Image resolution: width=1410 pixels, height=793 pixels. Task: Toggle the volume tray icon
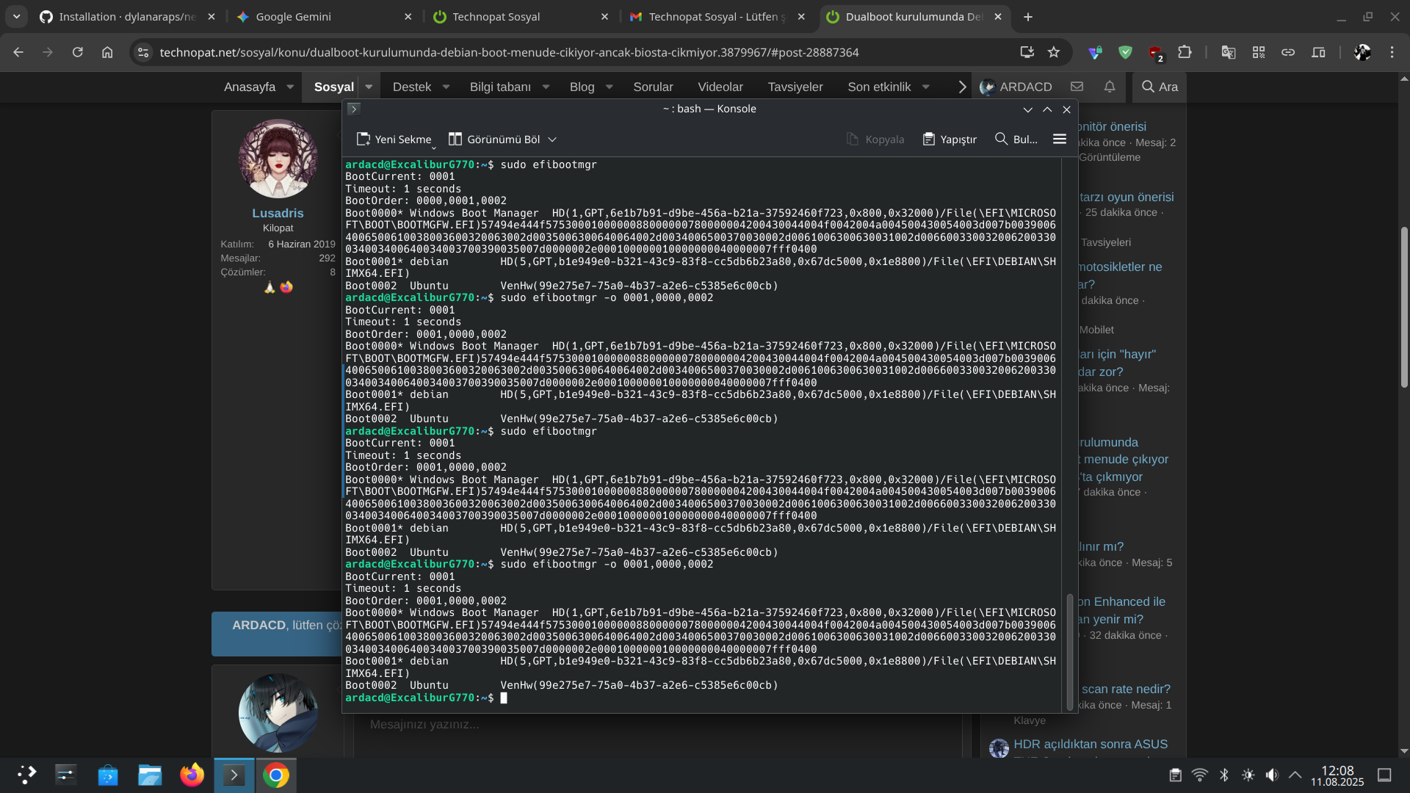[1272, 775]
